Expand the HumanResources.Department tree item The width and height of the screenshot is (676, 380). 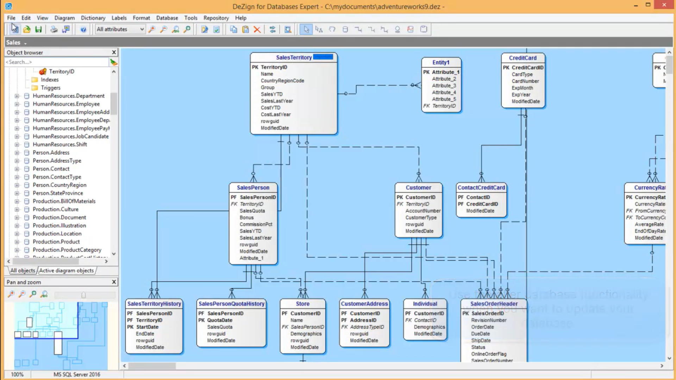(x=17, y=96)
